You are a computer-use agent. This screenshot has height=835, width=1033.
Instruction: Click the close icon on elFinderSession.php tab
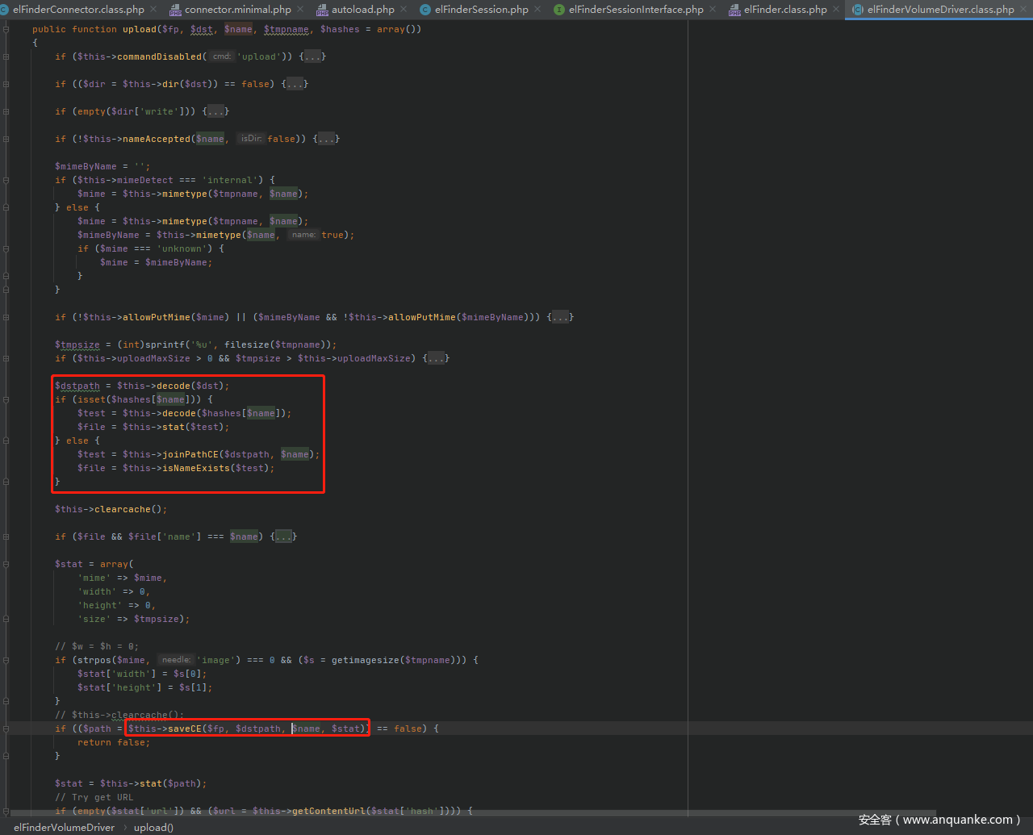click(538, 10)
